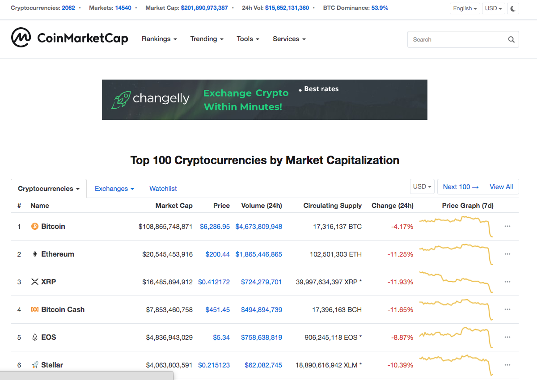
Task: Switch to the Watchlist tab
Action: point(163,189)
